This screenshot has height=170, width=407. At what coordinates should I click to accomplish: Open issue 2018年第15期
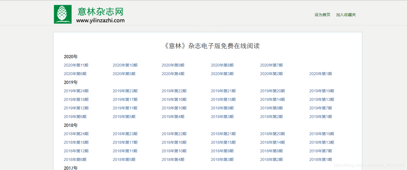point(223,142)
